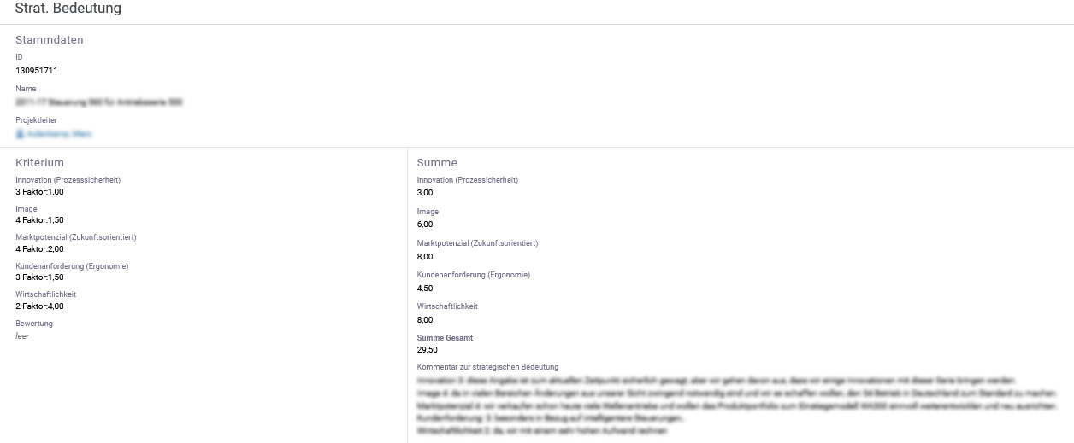Select the ID value 130951711
Image resolution: width=1074 pixels, height=443 pixels.
37,71
